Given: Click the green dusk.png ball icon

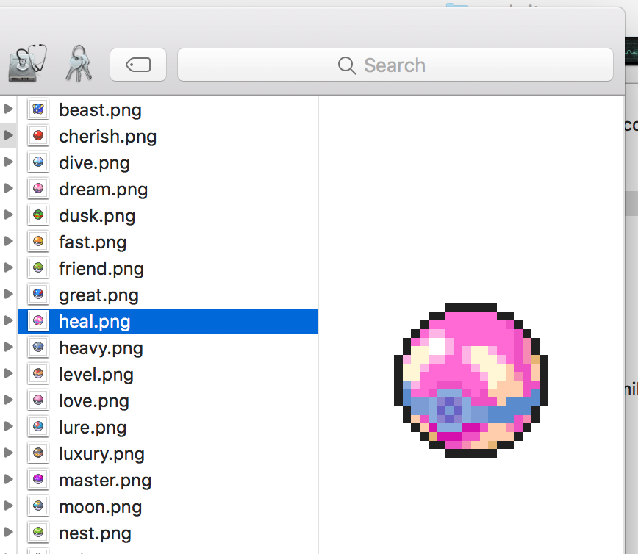Looking at the screenshot, I should [37, 215].
